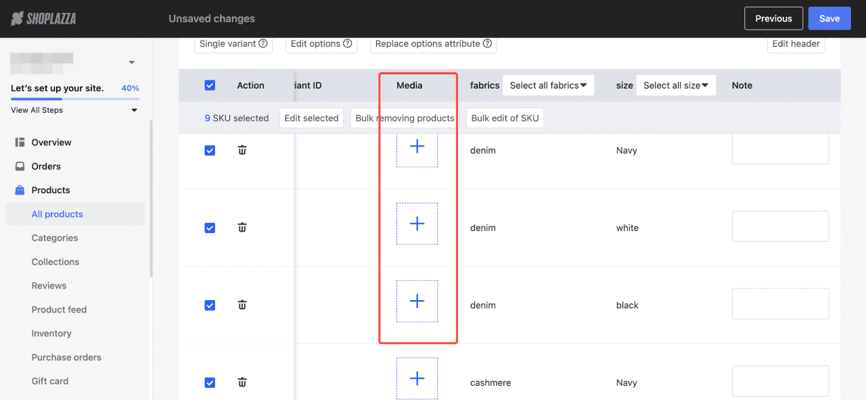Click the "Unsaved changes" text
The height and width of the screenshot is (400, 866).
point(212,18)
